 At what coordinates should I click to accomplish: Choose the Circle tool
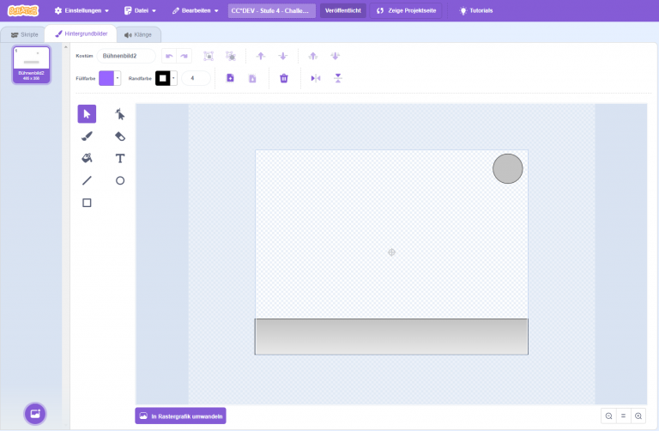120,180
